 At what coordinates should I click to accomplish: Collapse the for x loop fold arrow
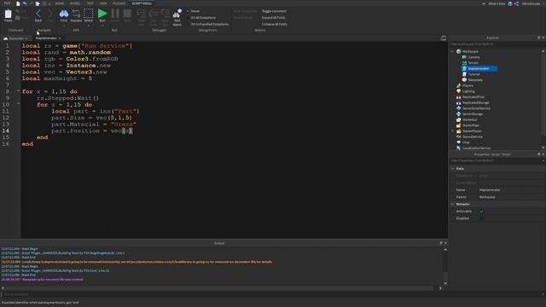point(18,91)
